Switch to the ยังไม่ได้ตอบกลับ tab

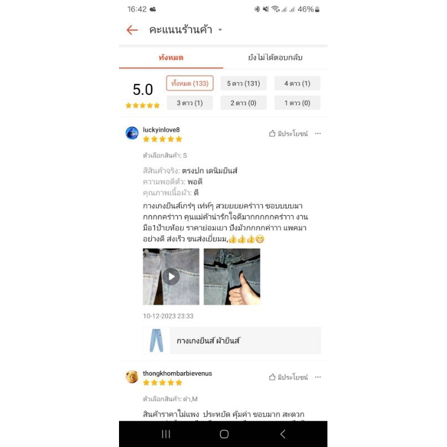(x=275, y=58)
